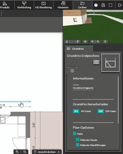This screenshot has height=154, width=123.
Task: Click the help question mark icon
Action: [x=96, y=5]
